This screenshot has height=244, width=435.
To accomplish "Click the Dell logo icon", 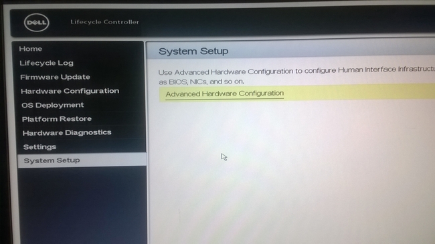I will [37, 23].
